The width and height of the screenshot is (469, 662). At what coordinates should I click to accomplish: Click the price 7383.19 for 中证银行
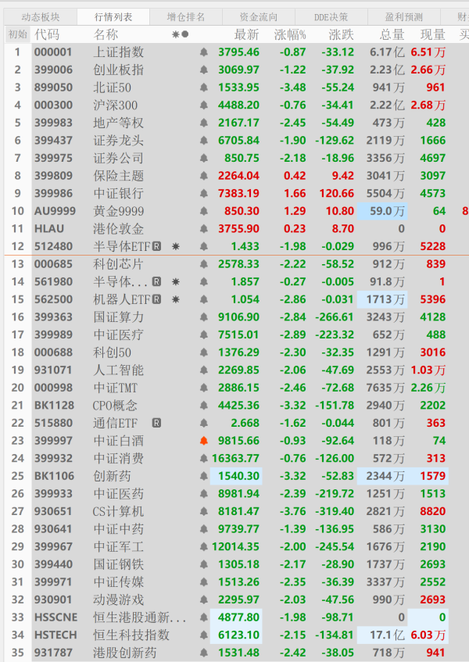coord(238,193)
